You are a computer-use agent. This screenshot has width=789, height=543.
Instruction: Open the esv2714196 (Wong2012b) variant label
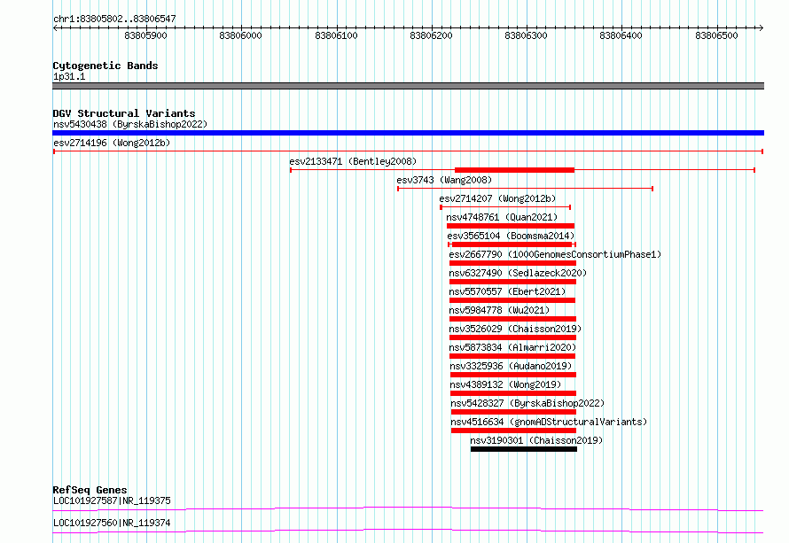pyautogui.click(x=112, y=143)
